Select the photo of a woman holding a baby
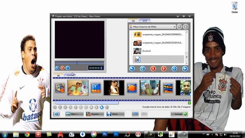This screenshot has height=138, width=245. point(114,88)
